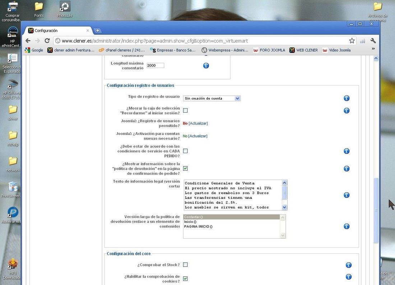Bookmark page with star icon
Viewport: 395px width, 285px height.
point(352,41)
